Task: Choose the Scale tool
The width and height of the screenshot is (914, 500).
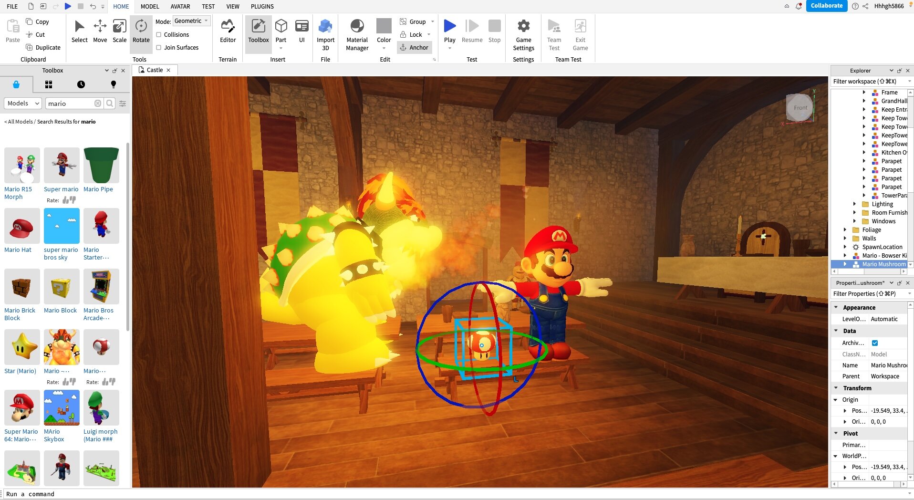Action: tap(119, 31)
